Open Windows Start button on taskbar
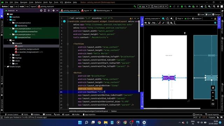The height and width of the screenshot is (126, 224). 80,122
